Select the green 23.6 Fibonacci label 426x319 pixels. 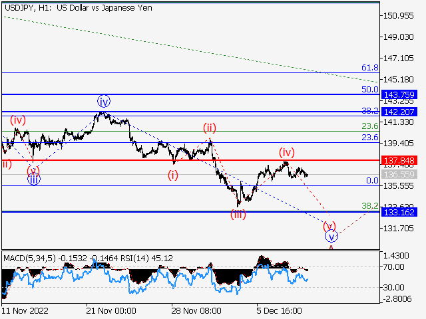(x=370, y=126)
